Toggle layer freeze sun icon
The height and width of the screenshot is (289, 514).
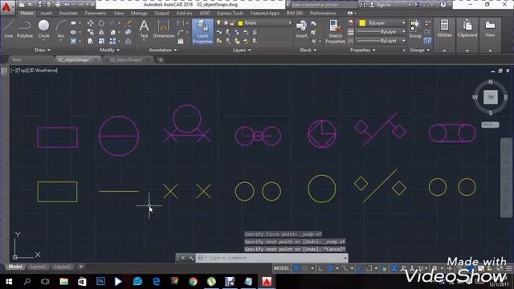tap(226, 23)
